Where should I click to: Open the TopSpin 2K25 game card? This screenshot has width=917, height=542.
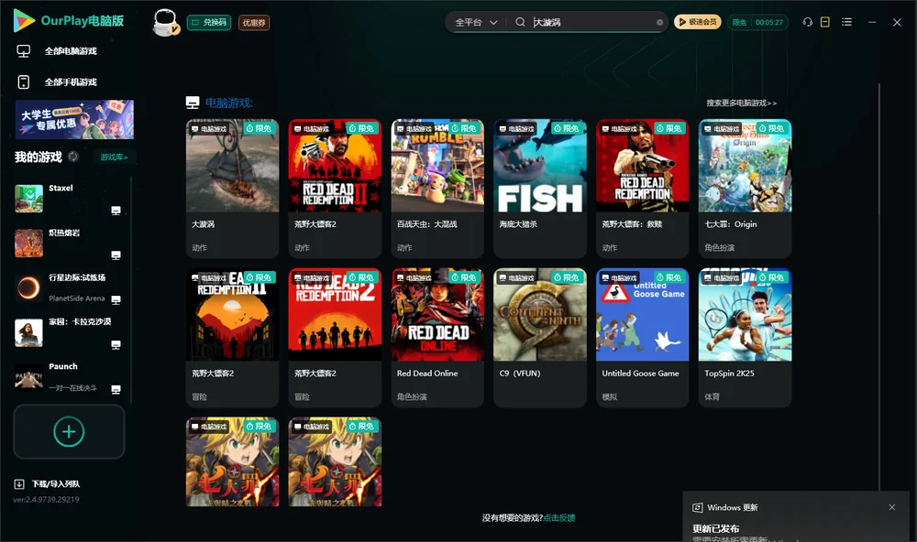745,338
